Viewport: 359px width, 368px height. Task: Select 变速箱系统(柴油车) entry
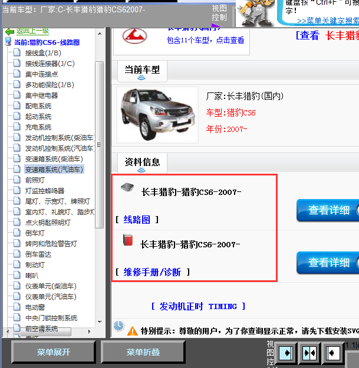(54, 159)
